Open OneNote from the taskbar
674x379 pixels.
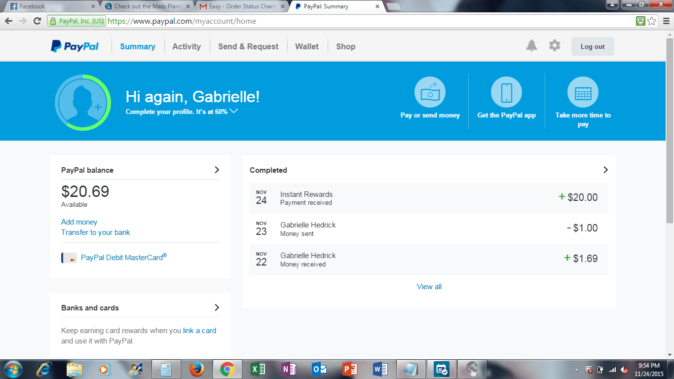click(x=289, y=369)
